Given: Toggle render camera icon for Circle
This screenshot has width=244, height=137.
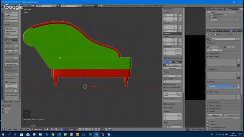Looking at the screenshot, I should [x=241, y=20].
